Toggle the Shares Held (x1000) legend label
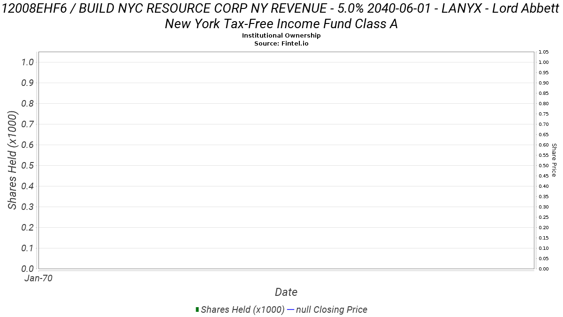 (x=243, y=309)
